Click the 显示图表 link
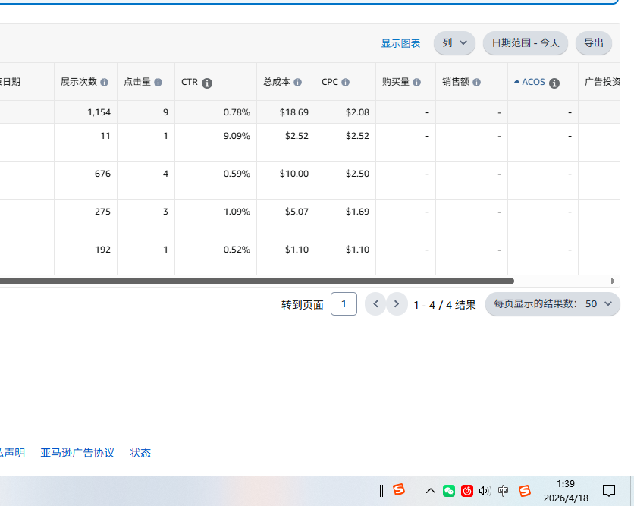The width and height of the screenshot is (634, 506). coord(400,44)
